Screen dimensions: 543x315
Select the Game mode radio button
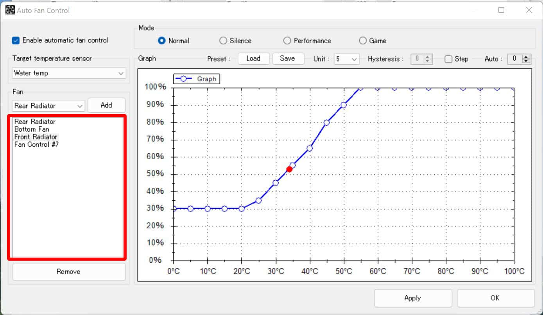click(x=363, y=41)
